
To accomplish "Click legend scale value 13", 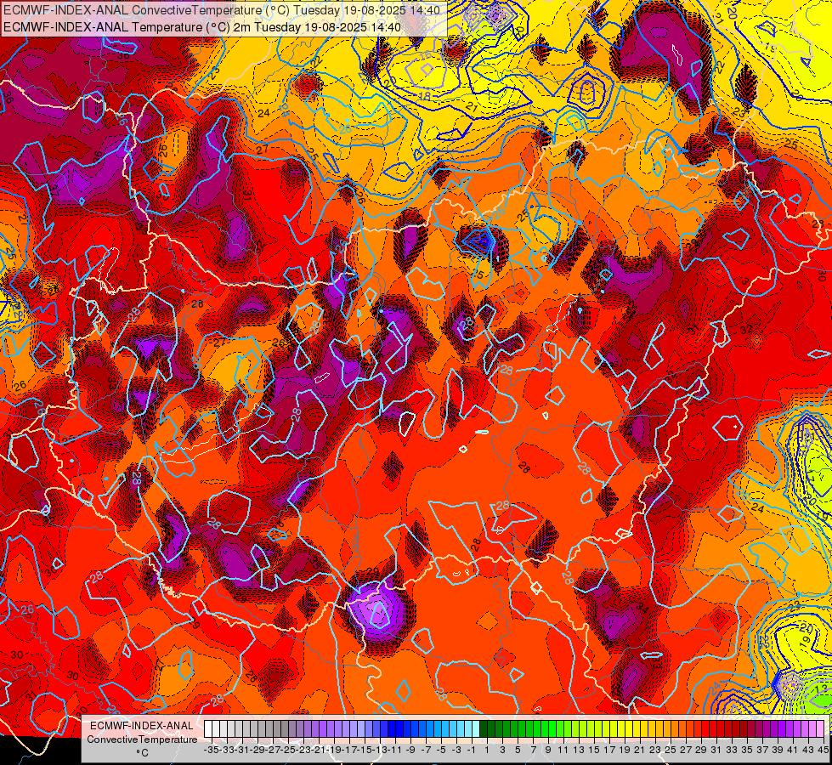I will click(x=579, y=750).
